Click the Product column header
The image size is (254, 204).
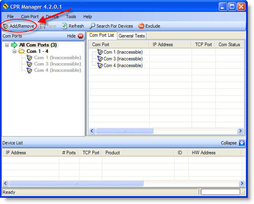(x=138, y=153)
